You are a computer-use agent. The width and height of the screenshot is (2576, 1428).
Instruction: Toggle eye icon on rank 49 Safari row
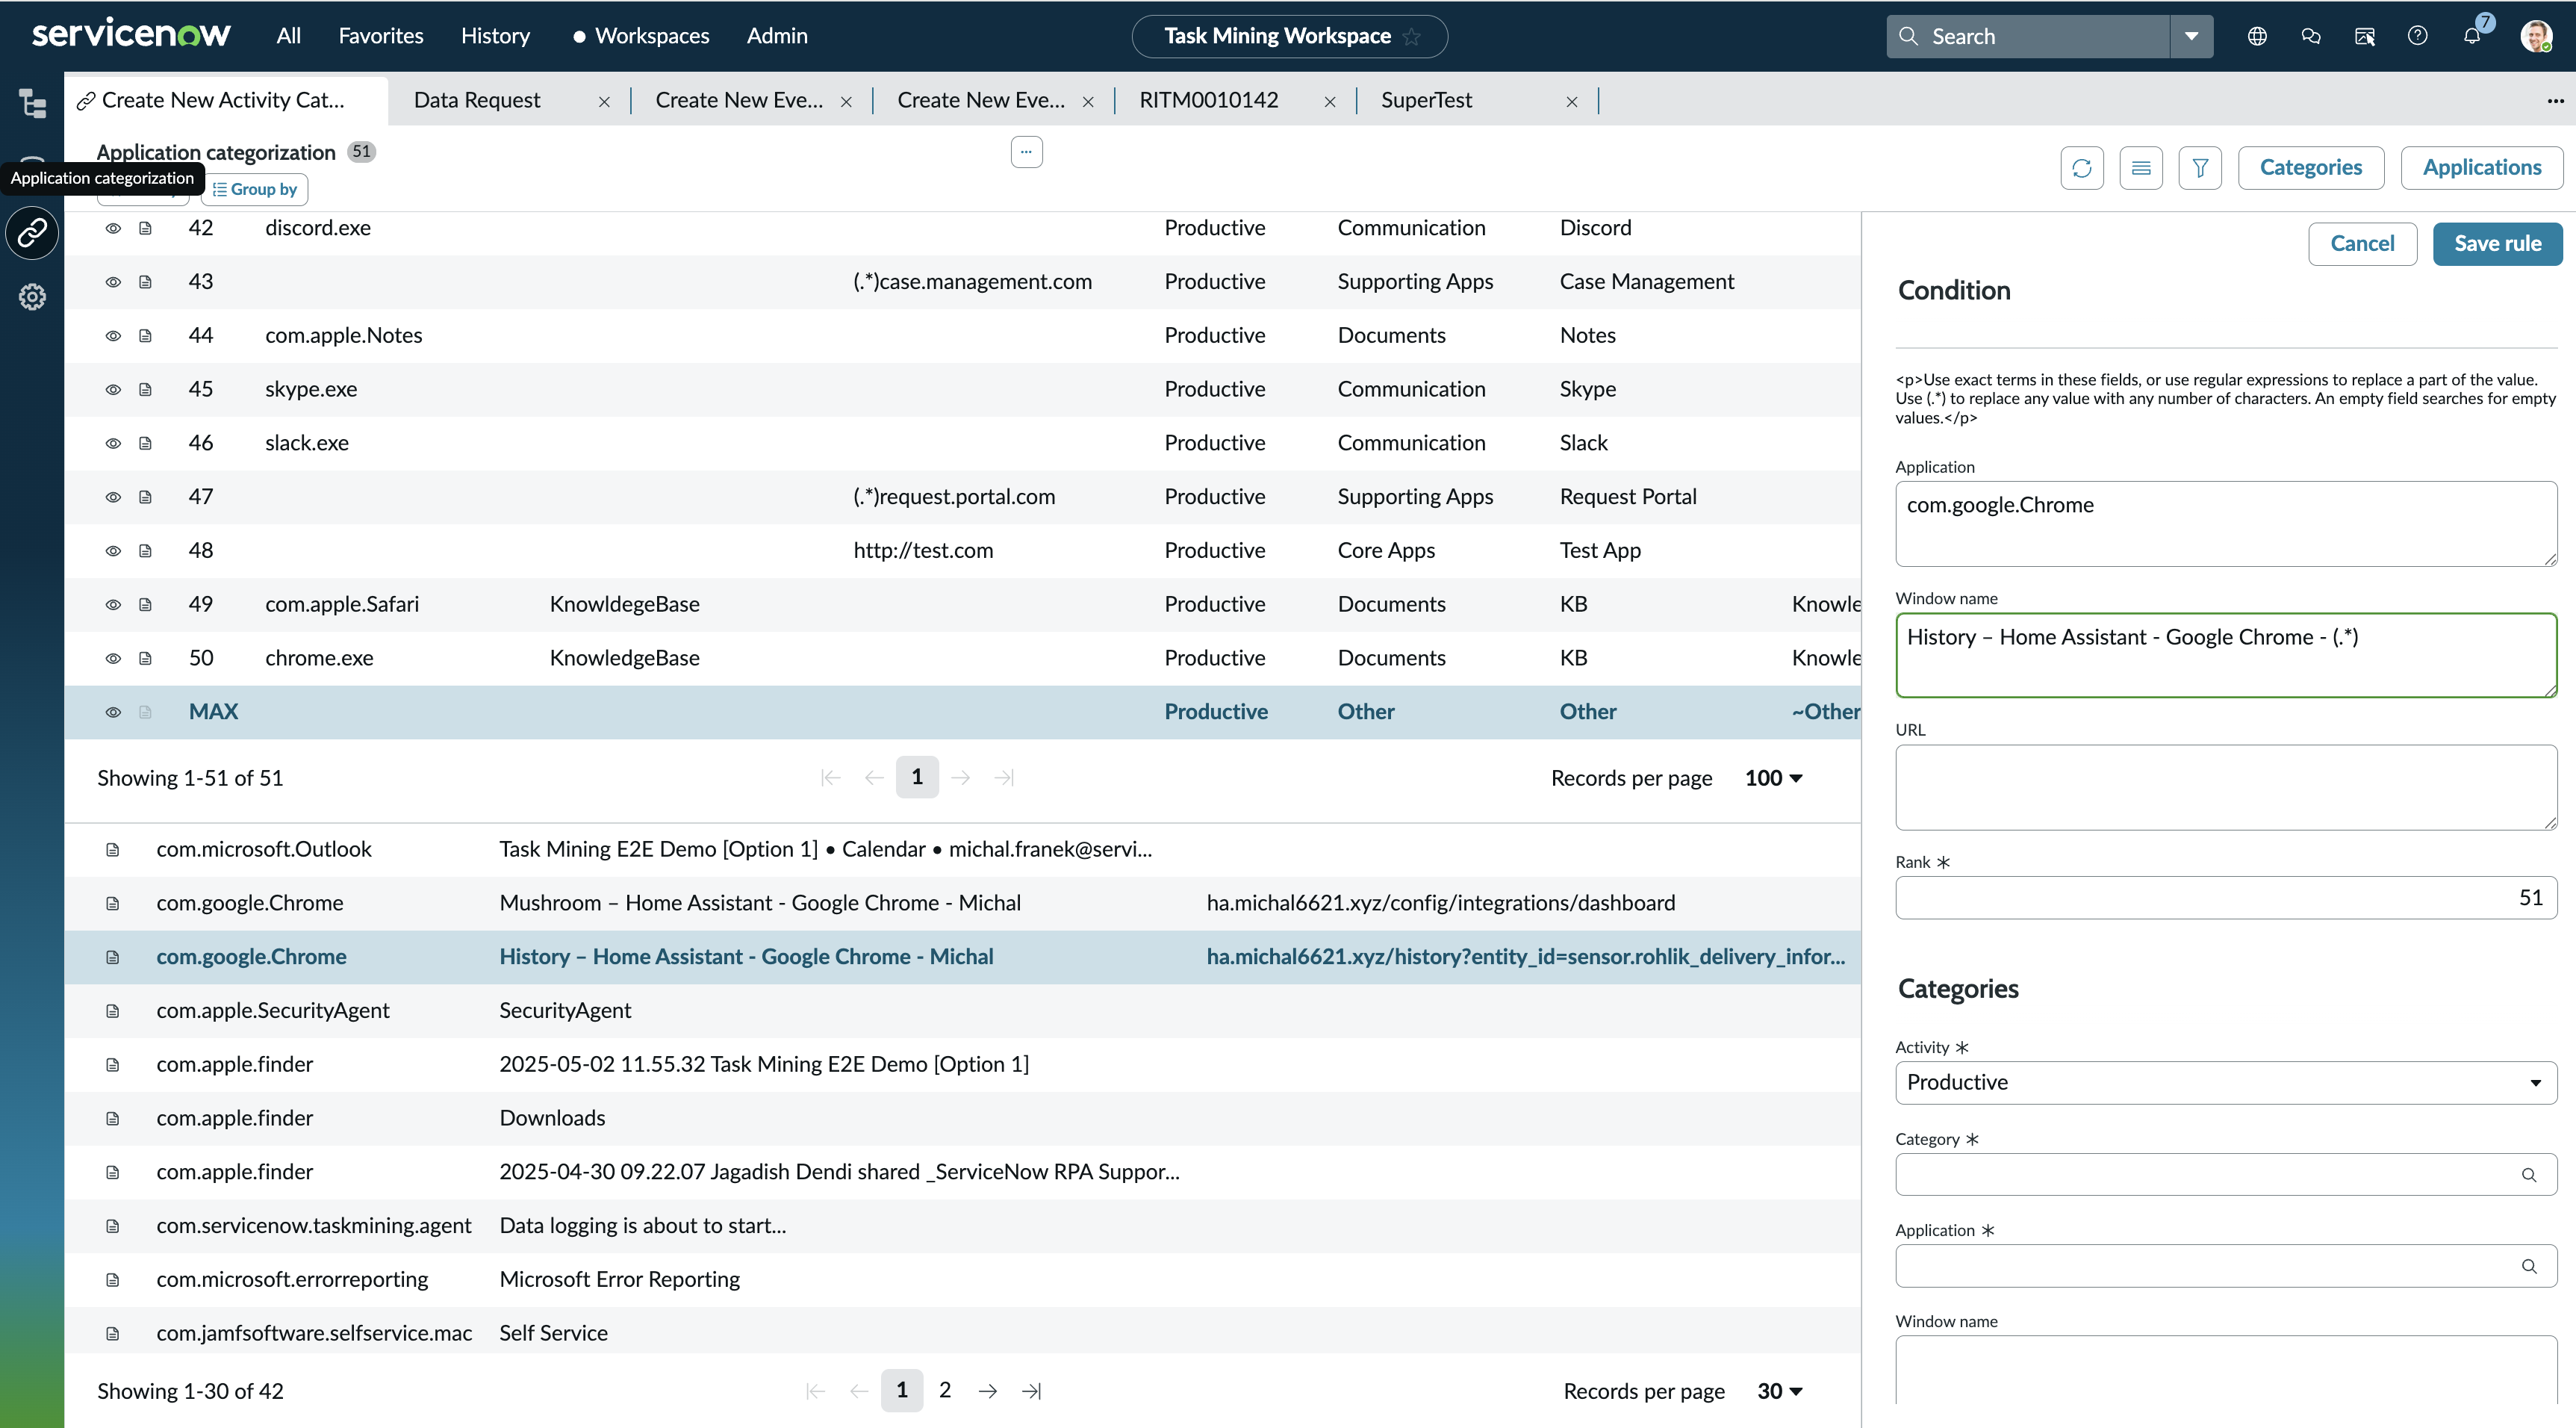[x=113, y=605]
